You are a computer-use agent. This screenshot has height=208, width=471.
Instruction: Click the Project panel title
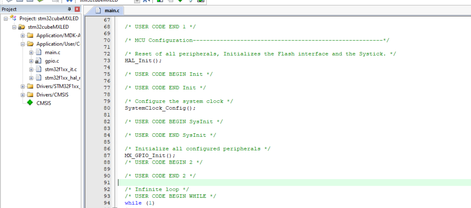pos(9,9)
